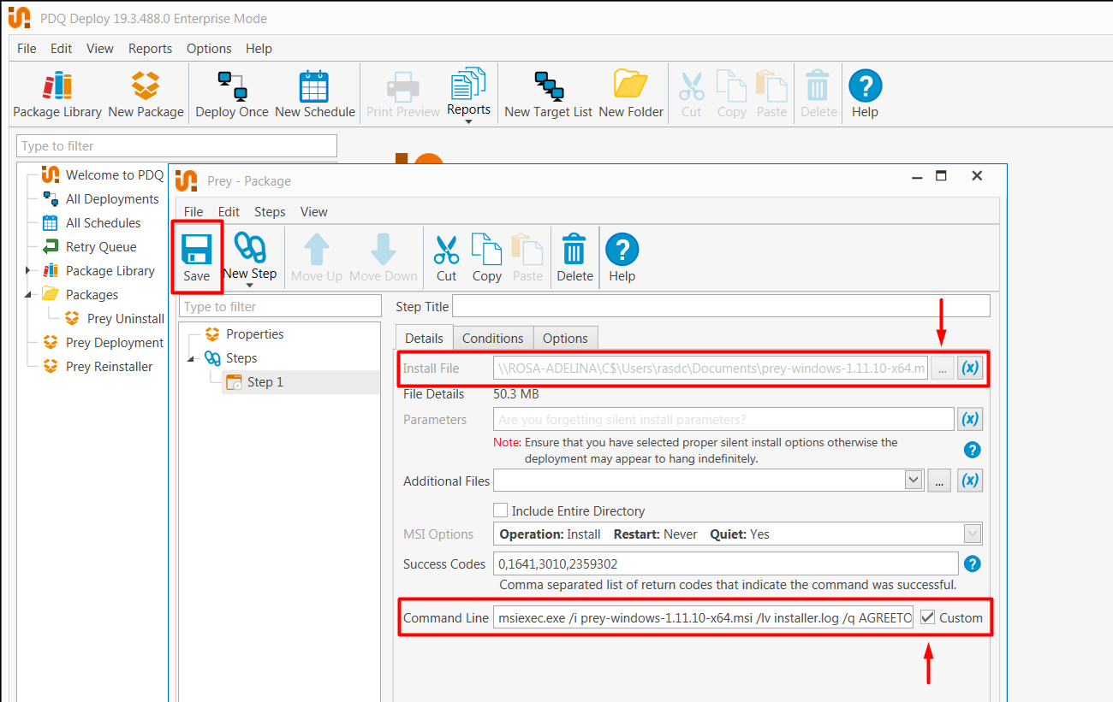
Task: Create a New Package from toolbar
Action: pos(146,95)
